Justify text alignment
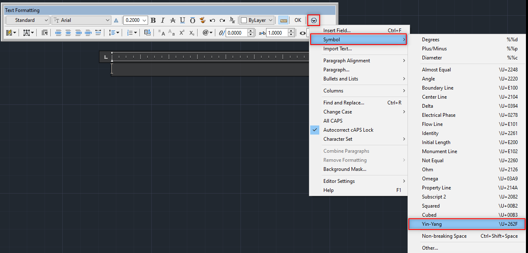 [88, 33]
